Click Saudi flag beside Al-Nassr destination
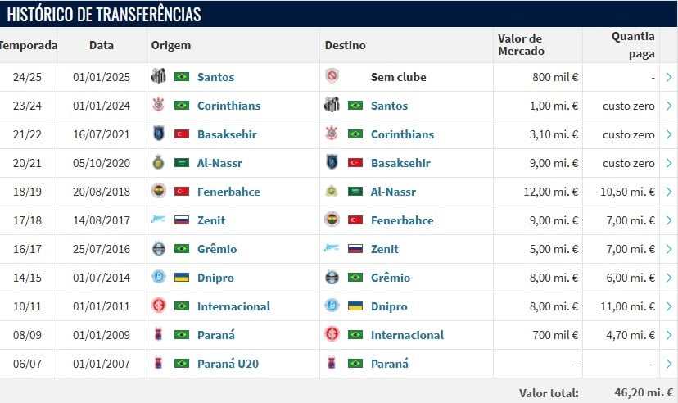 (x=355, y=191)
